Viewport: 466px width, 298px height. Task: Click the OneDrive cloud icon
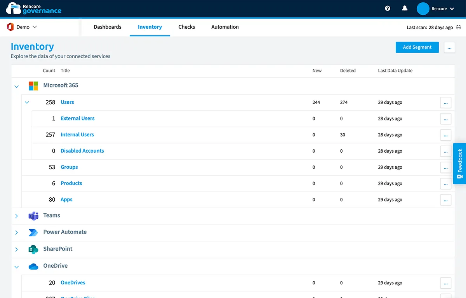(x=33, y=266)
